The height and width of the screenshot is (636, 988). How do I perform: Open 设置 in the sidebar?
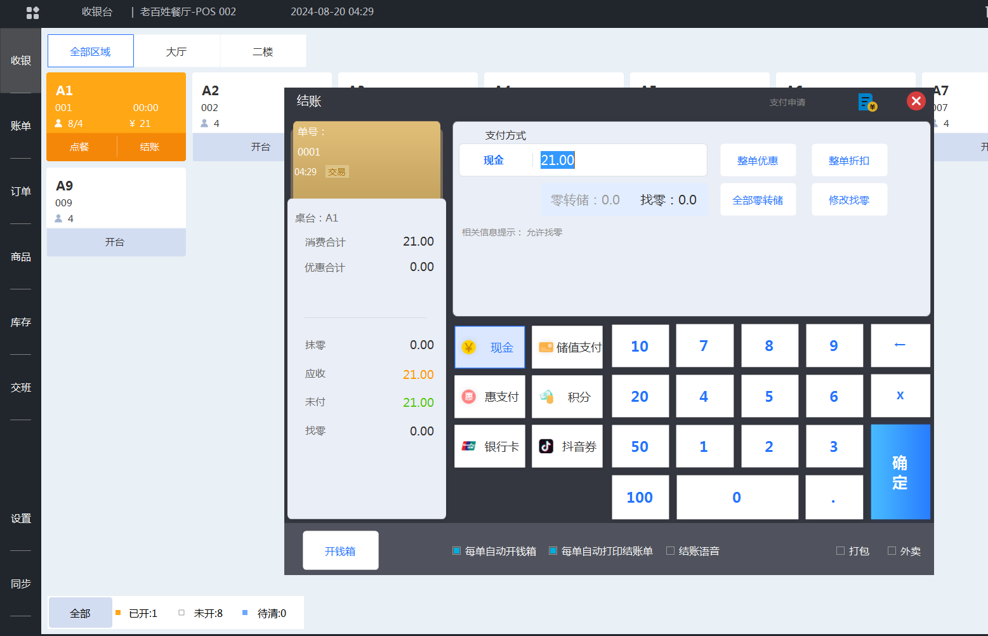click(x=21, y=518)
